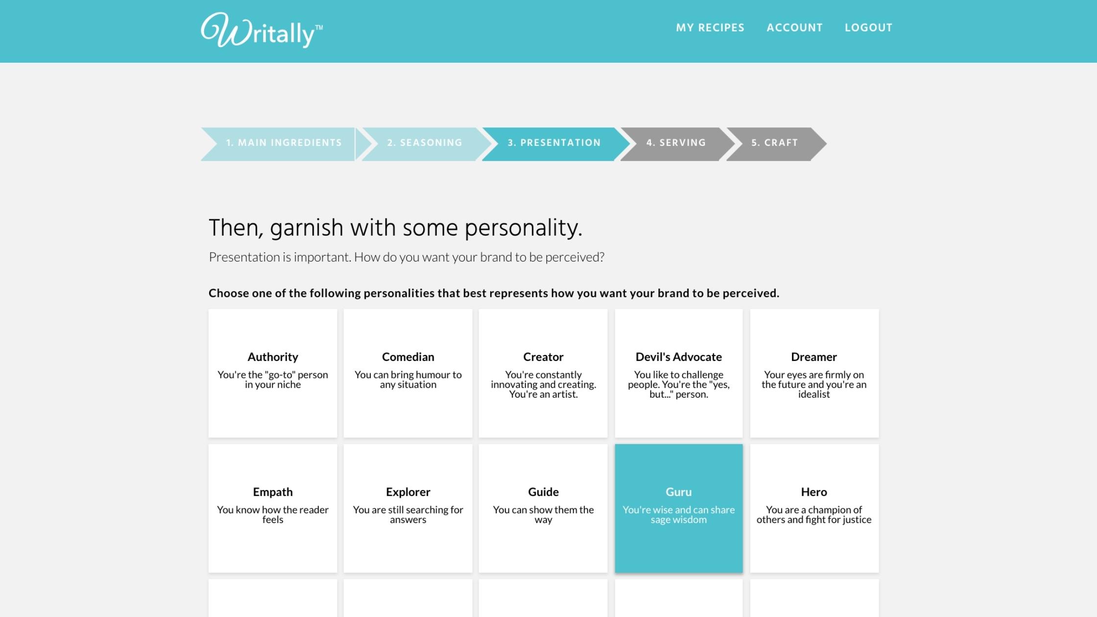Jump to step 4 Serving
The image size is (1097, 617).
[676, 144]
